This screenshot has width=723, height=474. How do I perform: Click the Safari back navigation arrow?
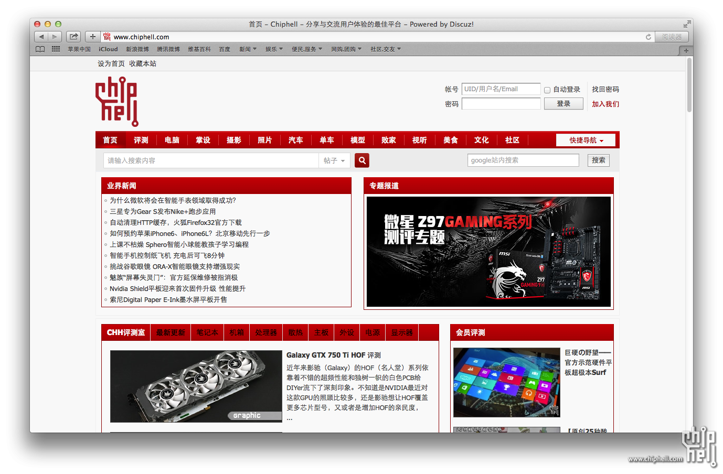tap(41, 37)
